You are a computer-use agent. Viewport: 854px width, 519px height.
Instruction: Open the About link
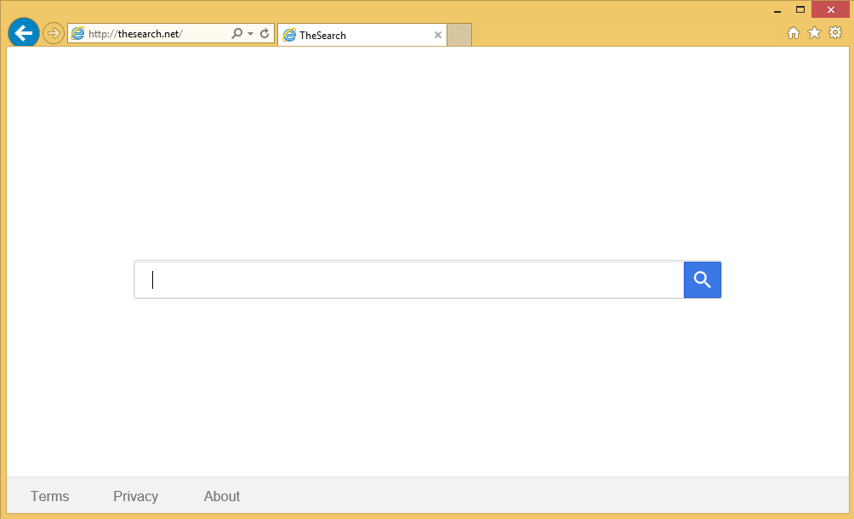(222, 496)
